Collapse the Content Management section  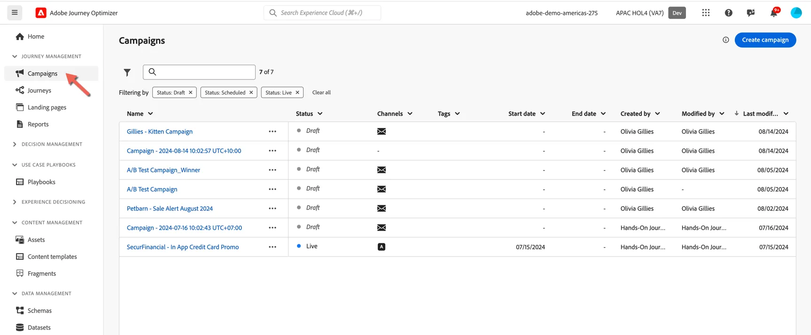point(15,223)
